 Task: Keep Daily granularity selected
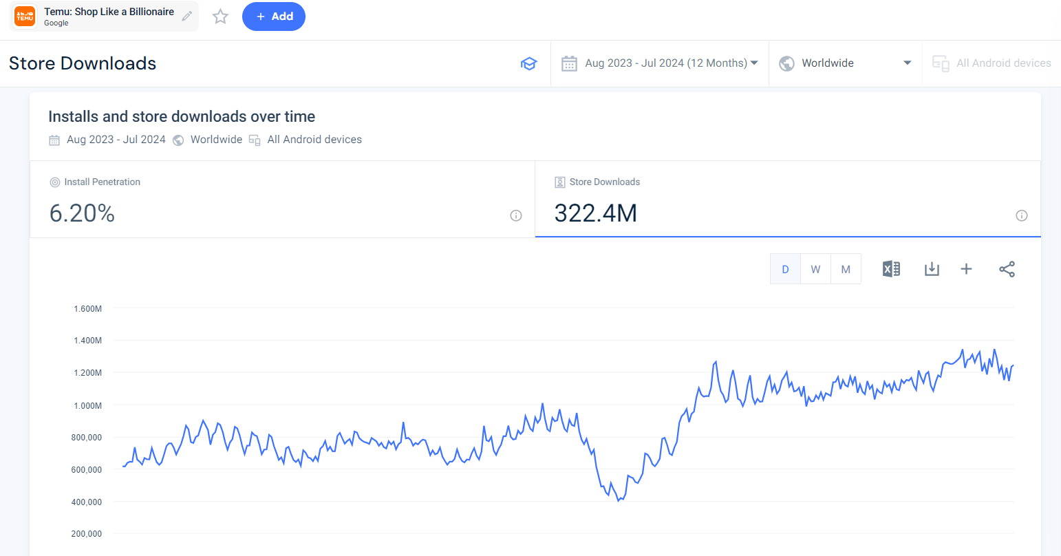click(785, 268)
